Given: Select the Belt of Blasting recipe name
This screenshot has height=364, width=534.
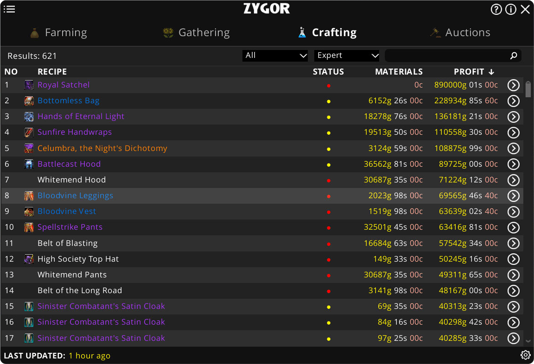Looking at the screenshot, I should 67,243.
